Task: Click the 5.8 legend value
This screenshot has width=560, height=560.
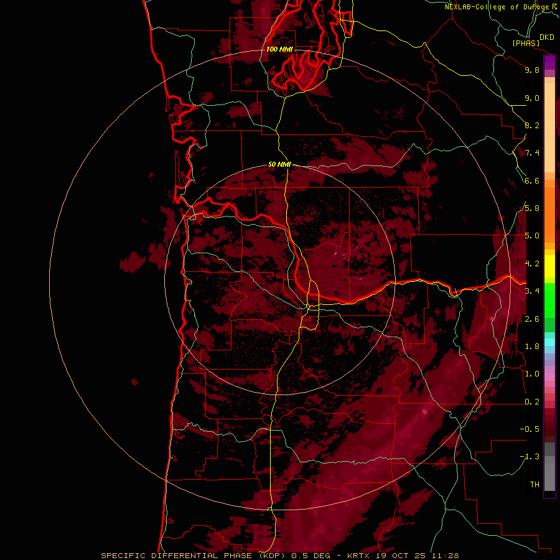Action: point(532,208)
